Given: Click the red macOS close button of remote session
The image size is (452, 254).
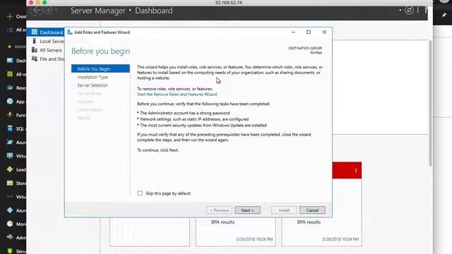Looking at the screenshot, I should pyautogui.click(x=31, y=2).
